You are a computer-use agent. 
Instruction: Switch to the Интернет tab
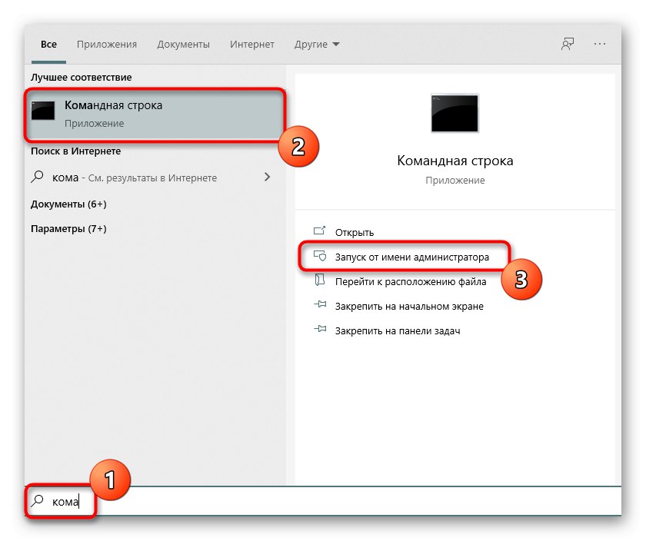tap(252, 44)
